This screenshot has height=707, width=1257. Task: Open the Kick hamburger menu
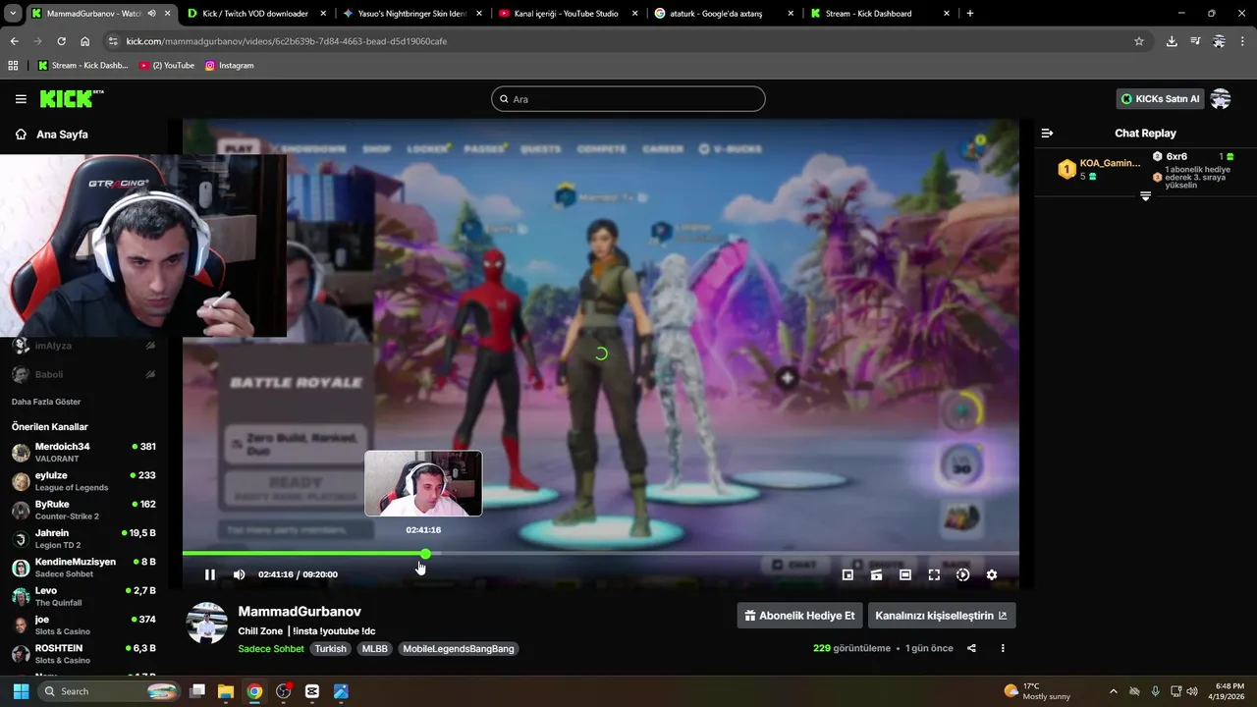tap(21, 99)
